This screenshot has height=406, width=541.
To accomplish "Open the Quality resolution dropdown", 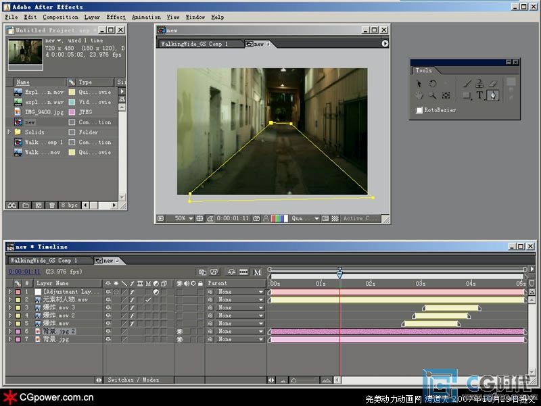I will pyautogui.click(x=305, y=218).
